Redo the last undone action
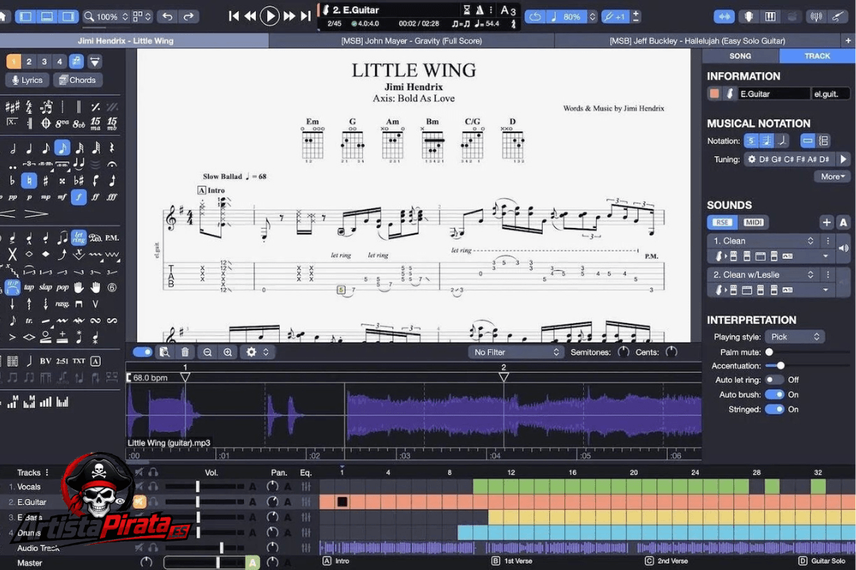This screenshot has width=856, height=570. [189, 17]
